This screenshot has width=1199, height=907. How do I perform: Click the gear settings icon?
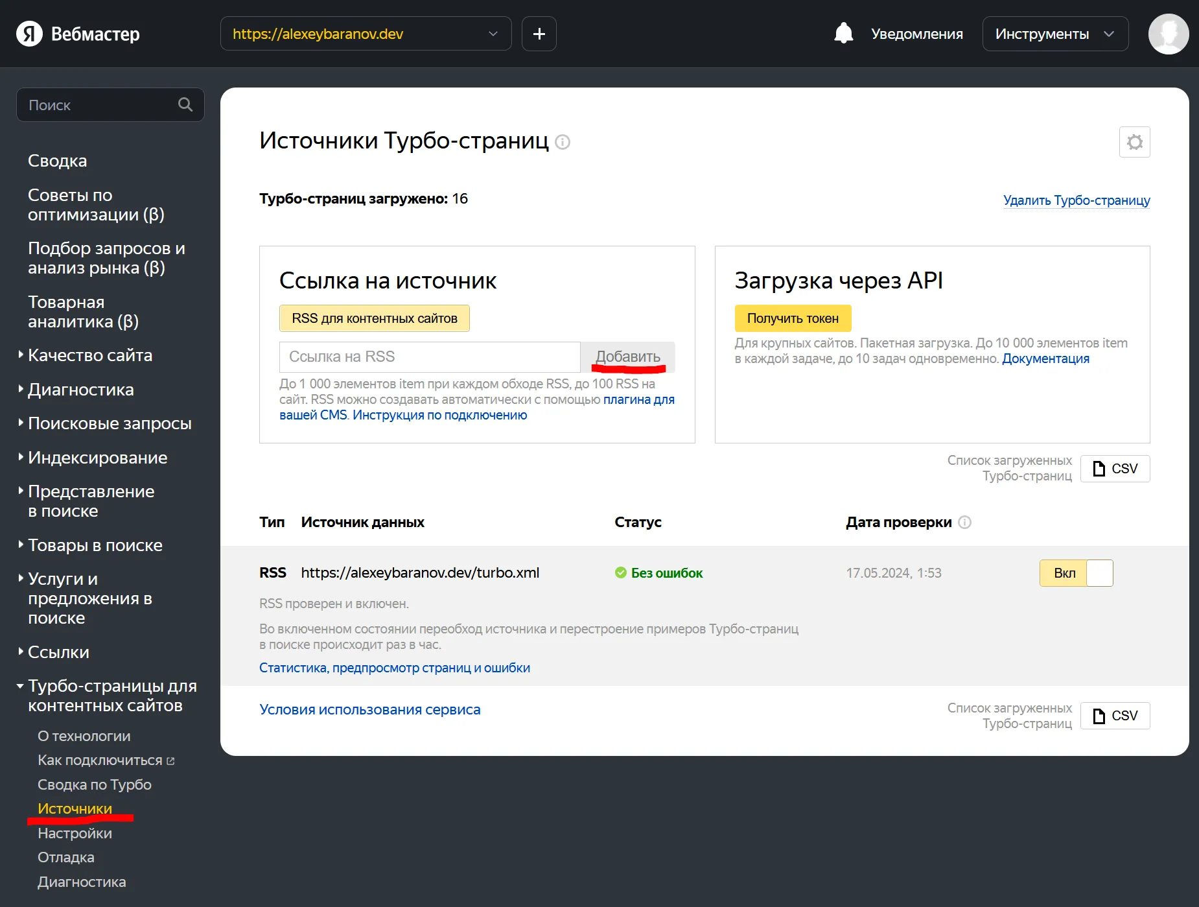point(1134,142)
